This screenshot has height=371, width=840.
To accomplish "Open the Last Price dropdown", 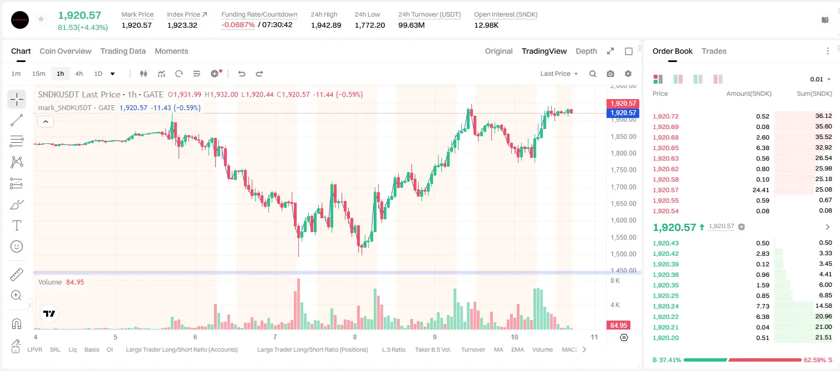I will (x=559, y=74).
